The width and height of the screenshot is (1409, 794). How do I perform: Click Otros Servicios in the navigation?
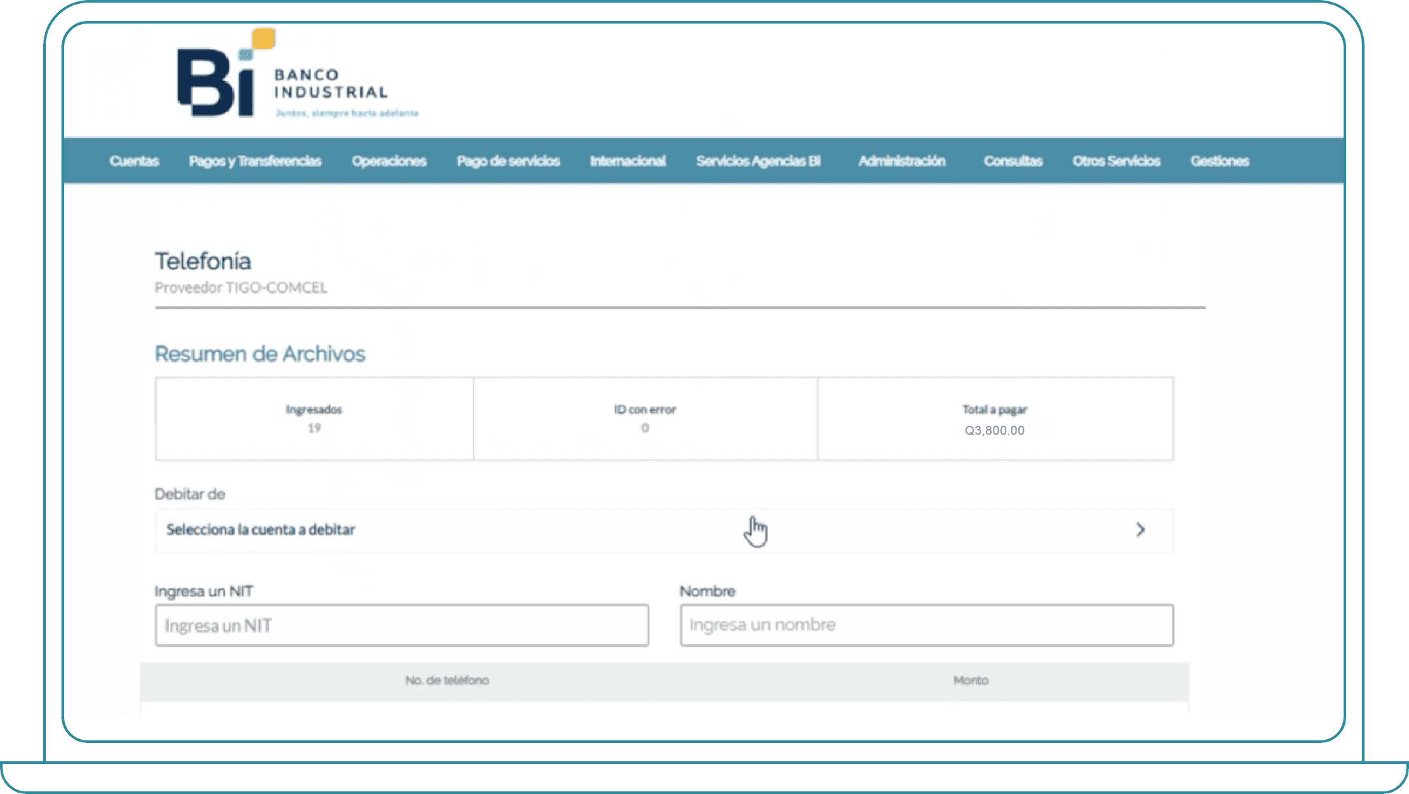[x=1116, y=161]
